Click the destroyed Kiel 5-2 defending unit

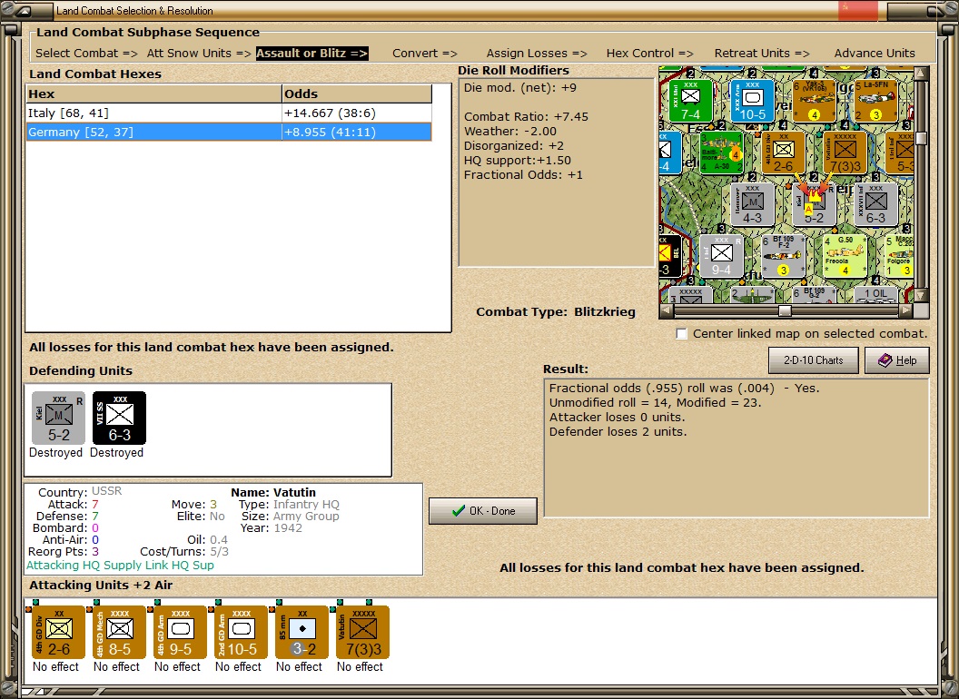(58, 418)
